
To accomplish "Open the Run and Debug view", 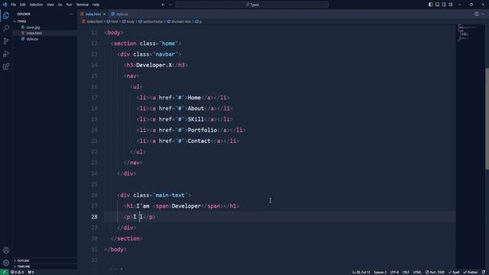I will click(6, 53).
